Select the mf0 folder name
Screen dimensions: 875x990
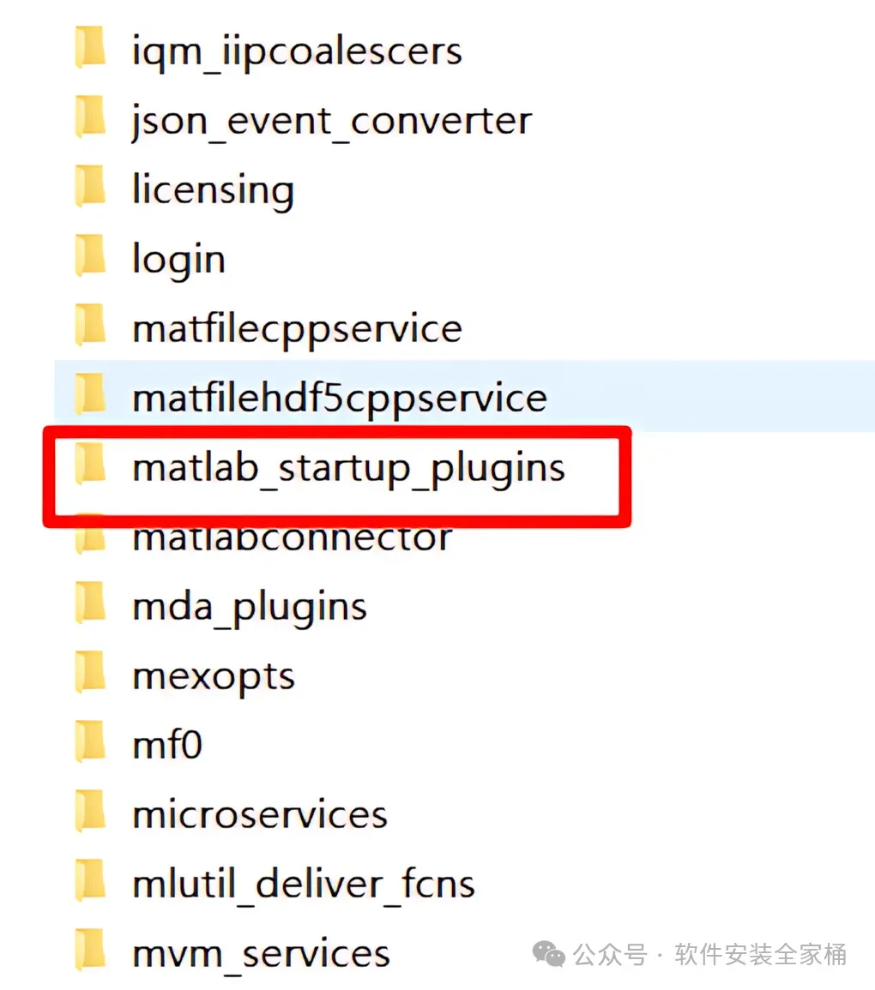click(x=167, y=744)
